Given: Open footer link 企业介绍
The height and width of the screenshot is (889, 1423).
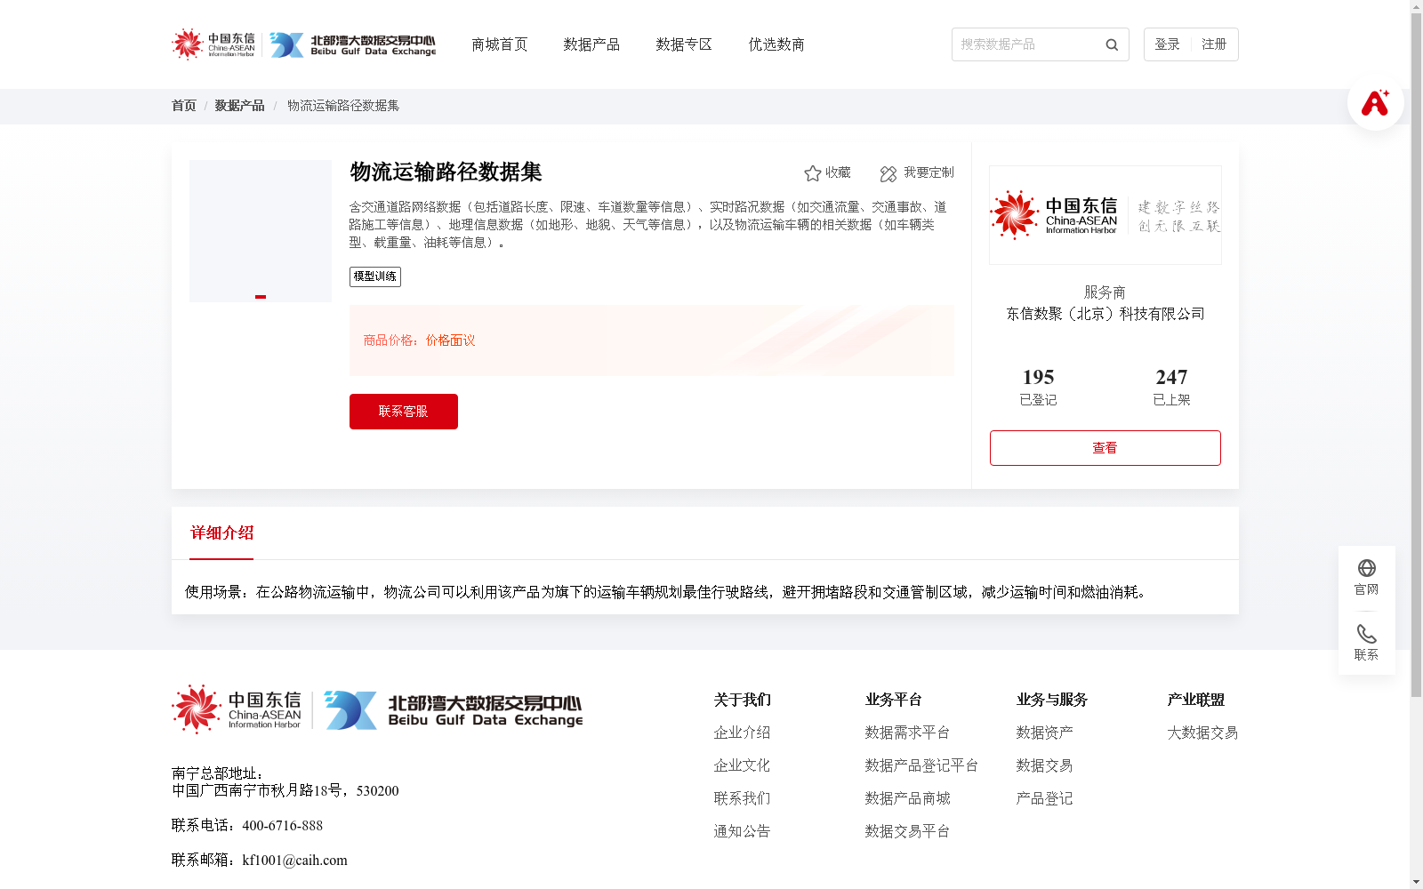Looking at the screenshot, I should pos(742,733).
